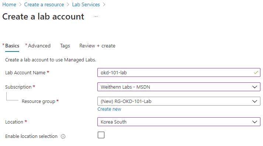Open the Location dropdown showing Korea South

[179, 122]
